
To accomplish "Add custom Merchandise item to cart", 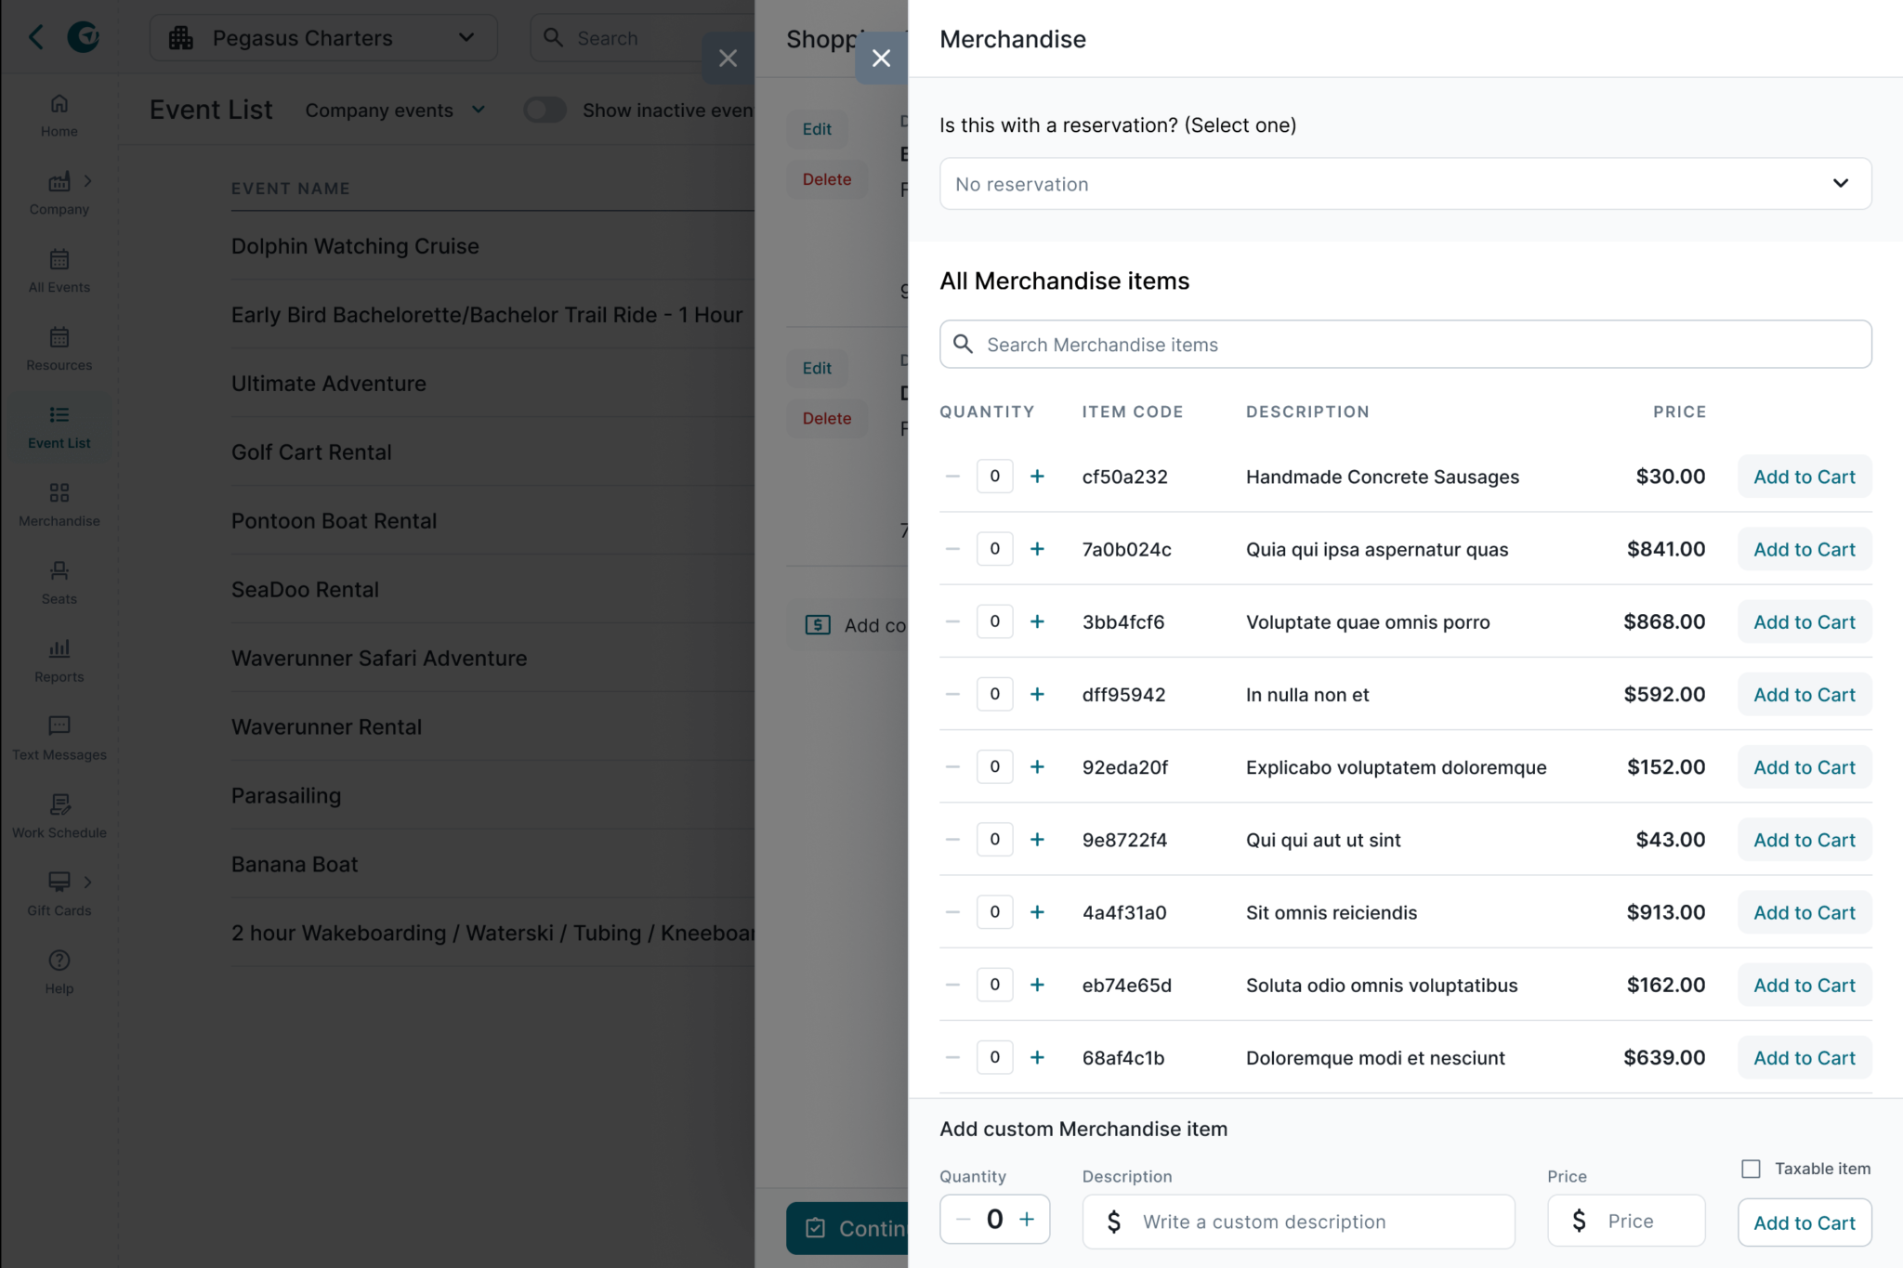I will point(1804,1222).
